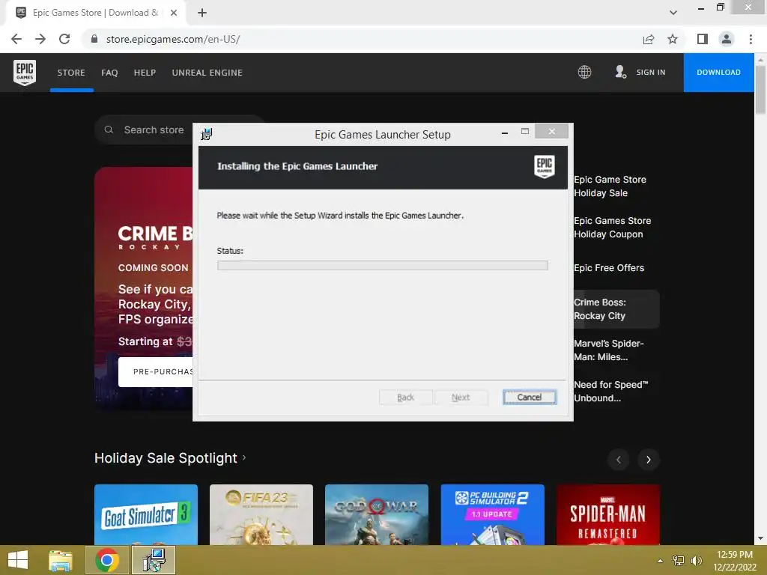
Task: Click the Chrome address bar URL
Action: [173, 39]
